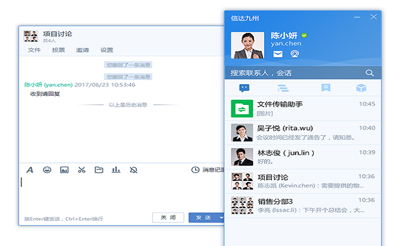Open the emoji picker

[x=47, y=170]
